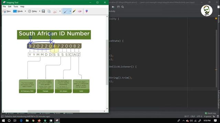Open Google Chrome from the taskbar
Image resolution: width=220 pixels, height=123 pixels.
33,121
